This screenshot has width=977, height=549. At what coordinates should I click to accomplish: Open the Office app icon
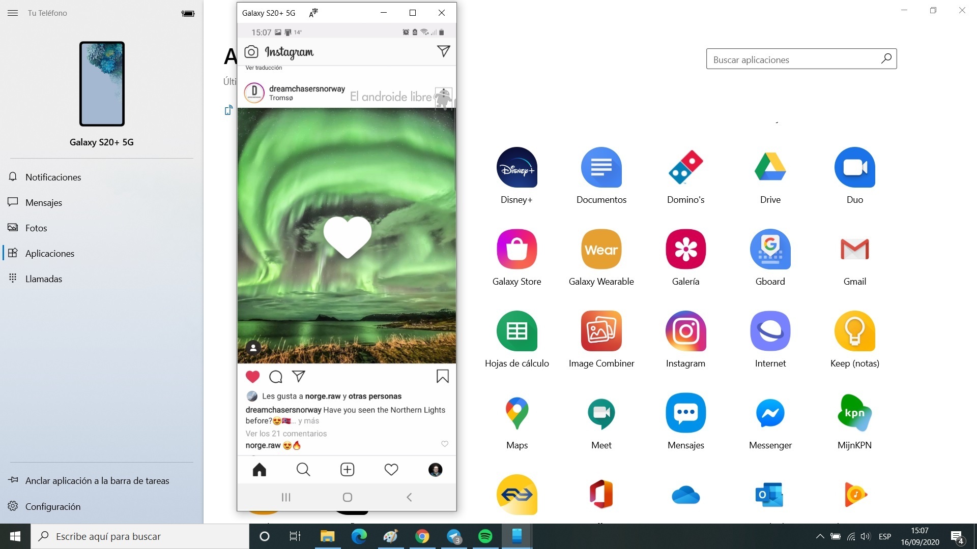[x=601, y=494]
